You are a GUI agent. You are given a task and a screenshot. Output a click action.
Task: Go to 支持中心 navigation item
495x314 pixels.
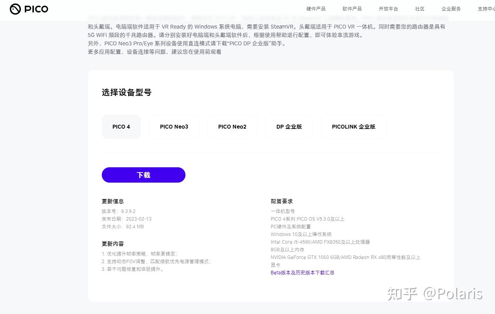pyautogui.click(x=486, y=9)
